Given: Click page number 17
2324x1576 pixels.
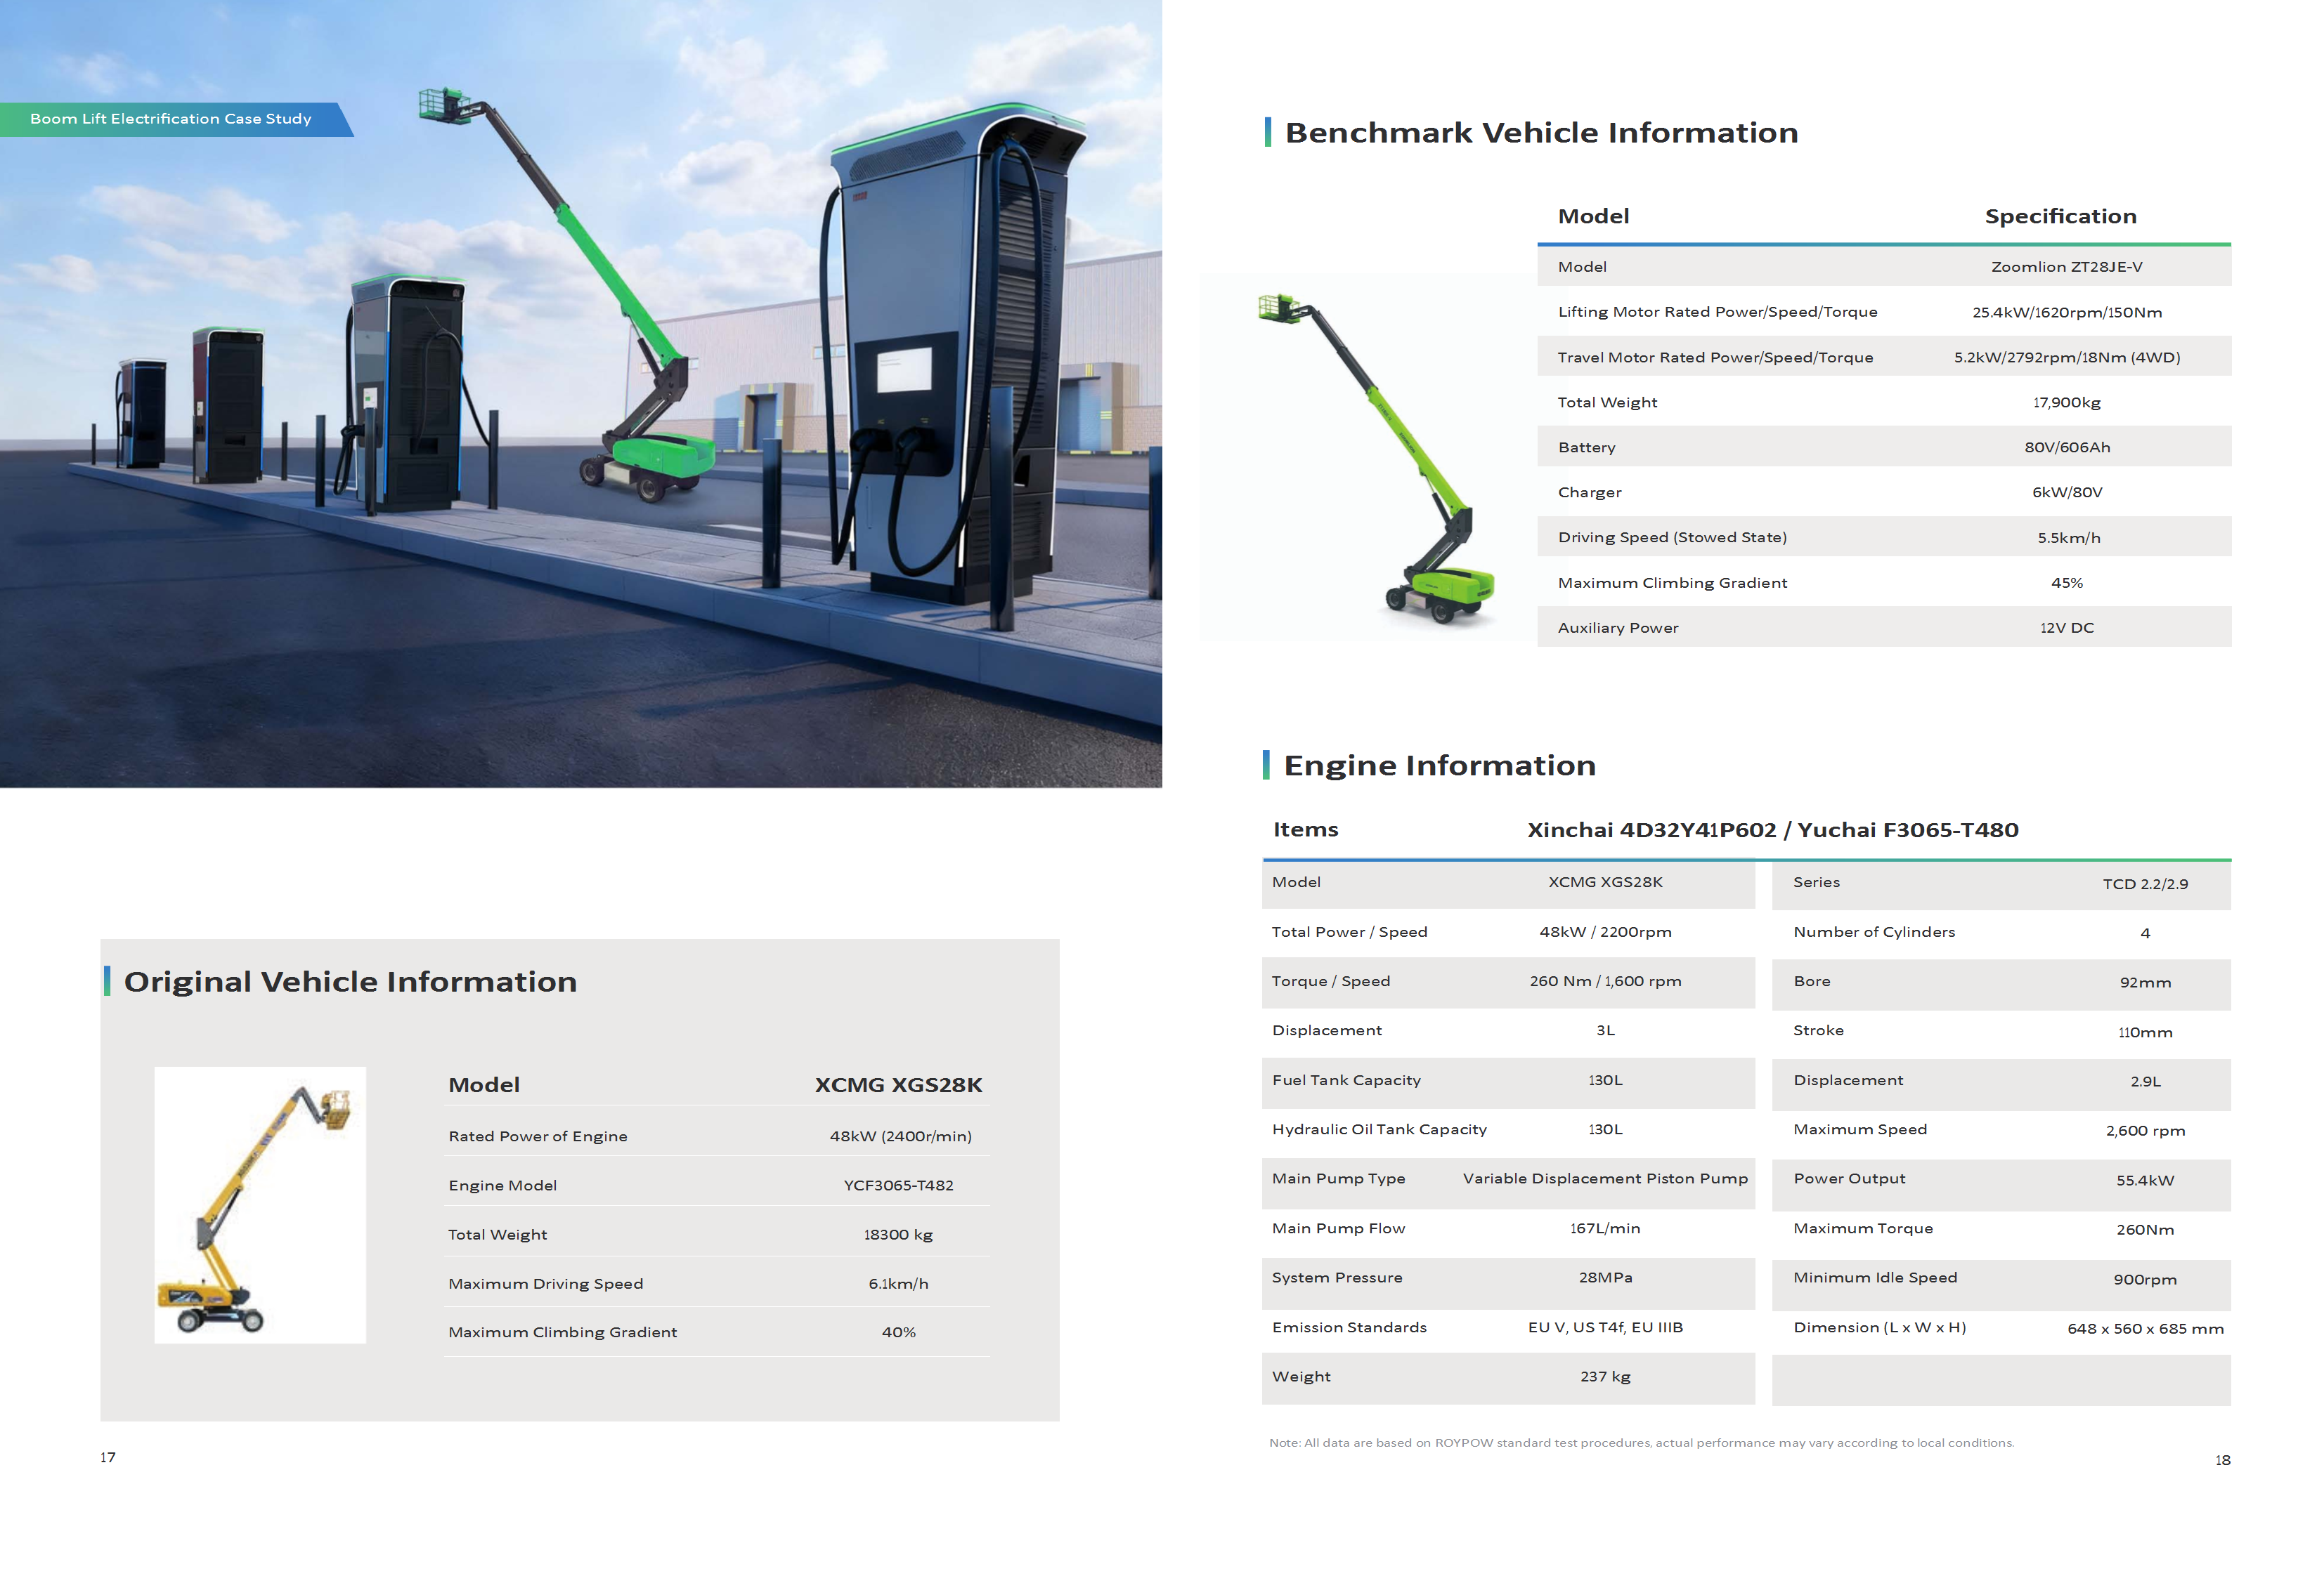Looking at the screenshot, I should pyautogui.click(x=107, y=1458).
